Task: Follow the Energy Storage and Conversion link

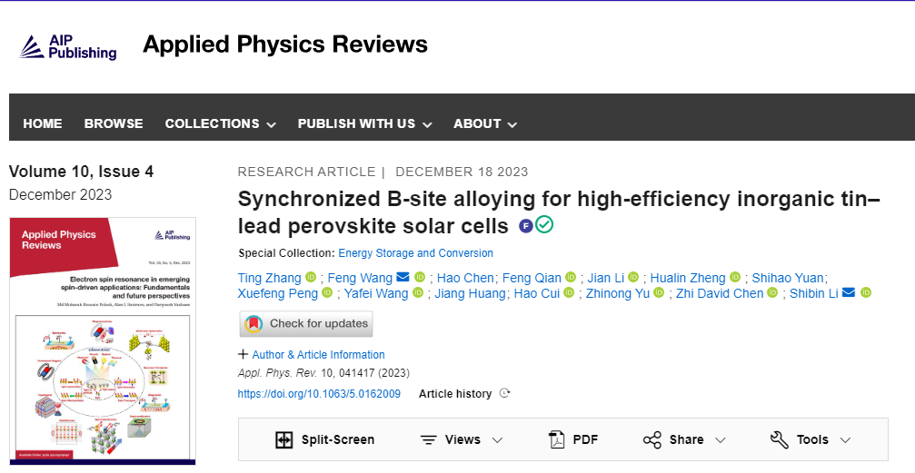Action: tap(415, 253)
